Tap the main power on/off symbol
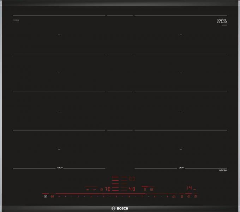Screen dimensions: 240x212 [45, 196]
